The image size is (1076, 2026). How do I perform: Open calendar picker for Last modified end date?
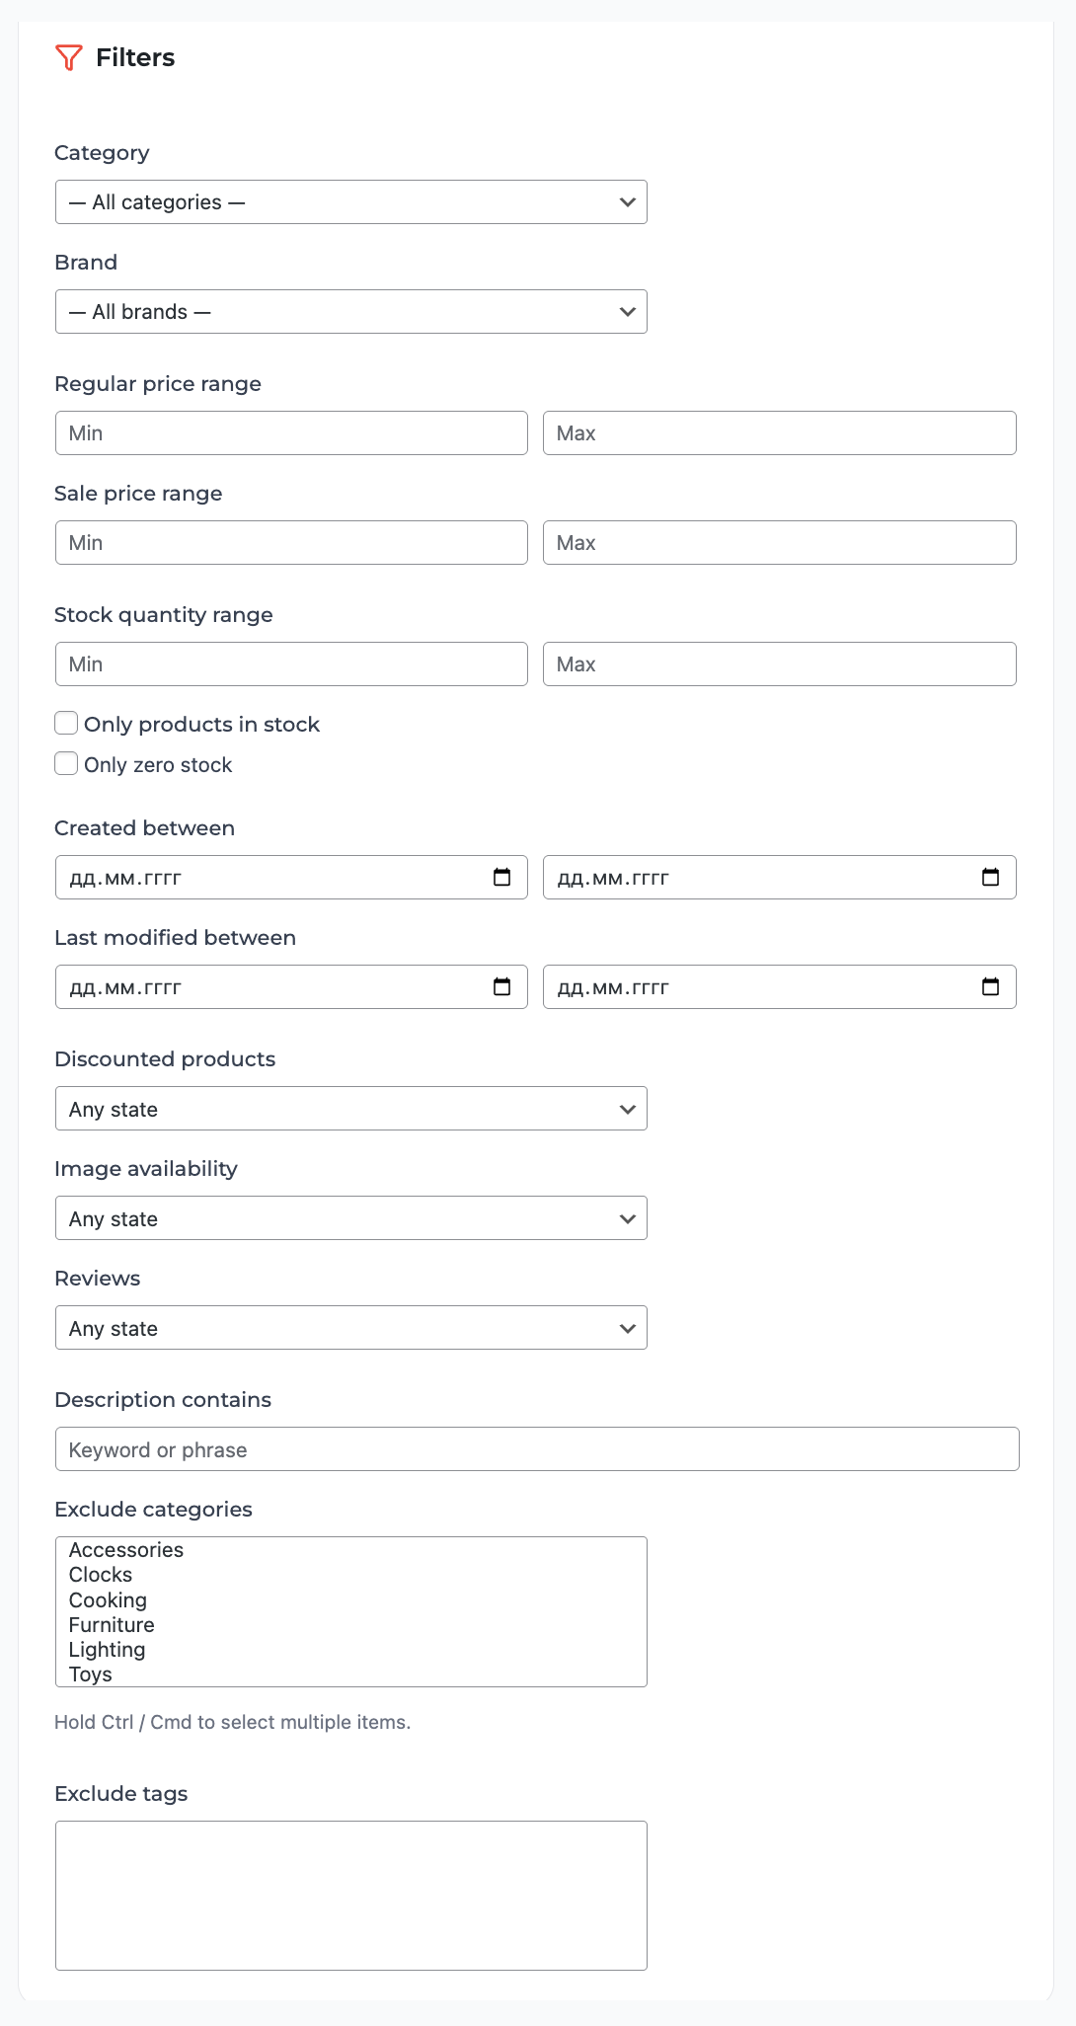pyautogui.click(x=990, y=987)
